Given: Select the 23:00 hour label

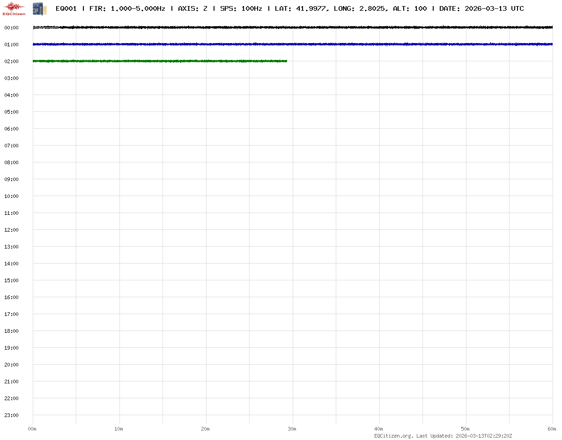Looking at the screenshot, I should [x=11, y=415].
